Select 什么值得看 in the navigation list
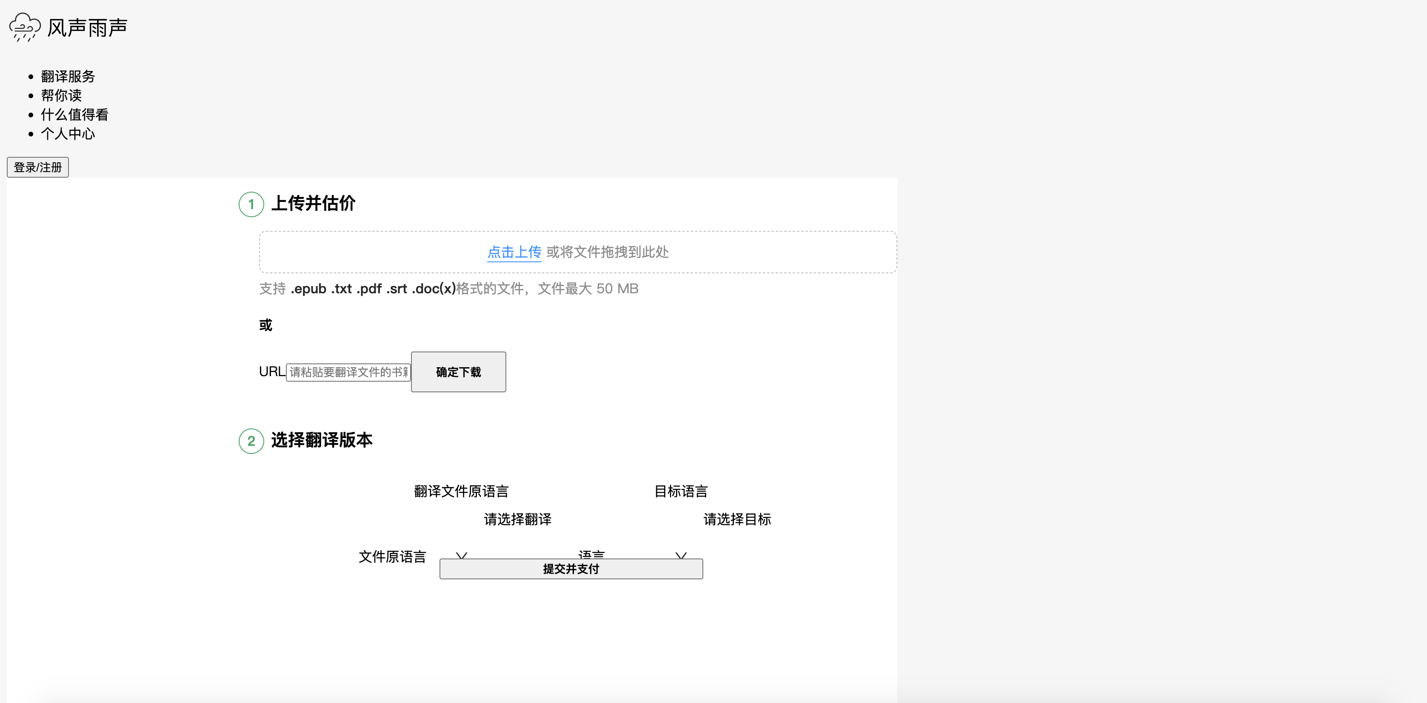Image resolution: width=1427 pixels, height=703 pixels. [74, 115]
